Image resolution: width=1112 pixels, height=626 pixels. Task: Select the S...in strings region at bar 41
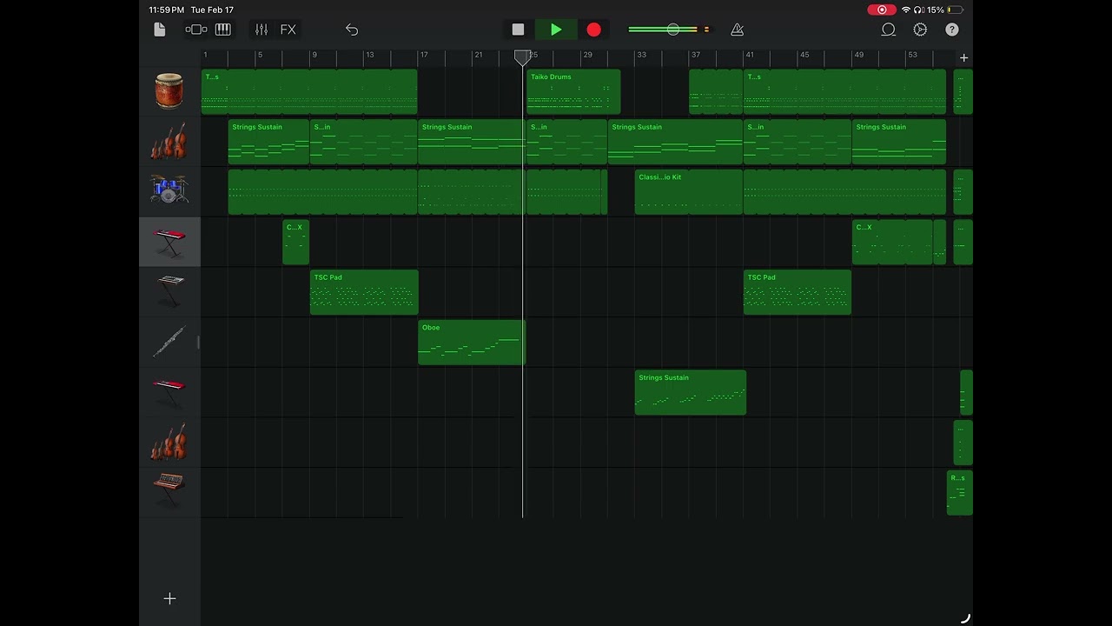(x=798, y=142)
